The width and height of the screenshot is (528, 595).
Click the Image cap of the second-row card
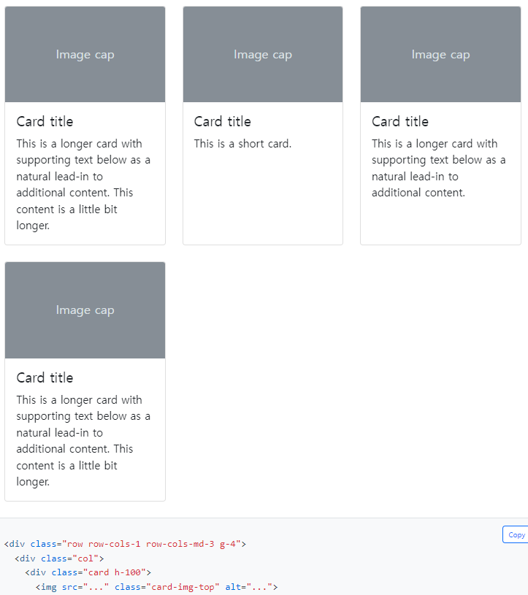pos(85,310)
